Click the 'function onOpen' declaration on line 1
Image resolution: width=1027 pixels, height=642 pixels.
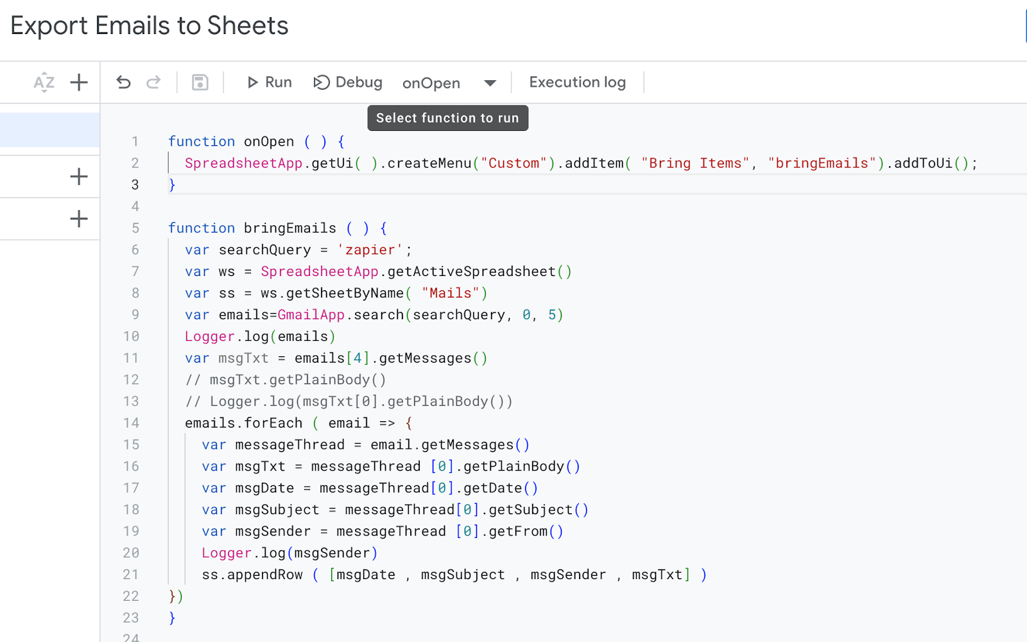[231, 141]
